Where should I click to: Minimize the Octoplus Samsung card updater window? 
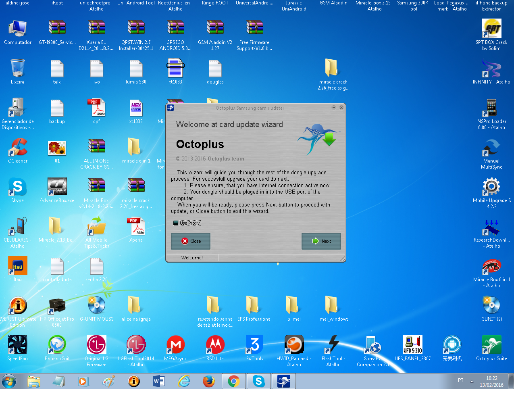334,108
